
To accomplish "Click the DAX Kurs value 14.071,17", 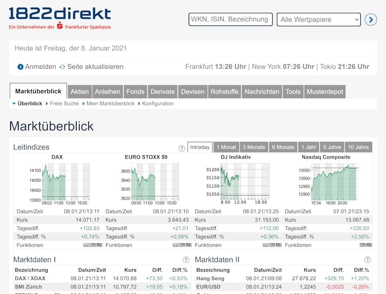I will [x=88, y=220].
